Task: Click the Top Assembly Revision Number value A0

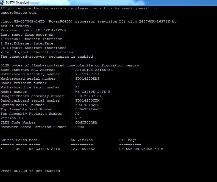Action: click(77, 114)
